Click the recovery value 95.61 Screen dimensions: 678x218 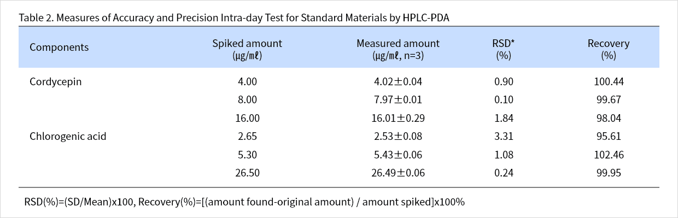[609, 136]
